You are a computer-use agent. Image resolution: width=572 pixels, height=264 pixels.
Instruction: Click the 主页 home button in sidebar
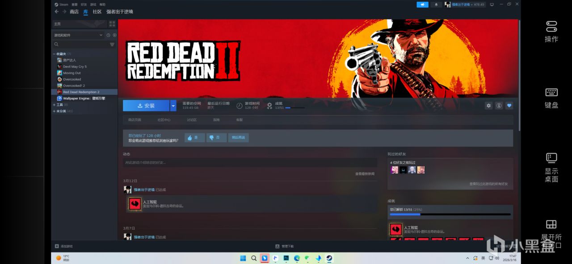click(x=80, y=24)
